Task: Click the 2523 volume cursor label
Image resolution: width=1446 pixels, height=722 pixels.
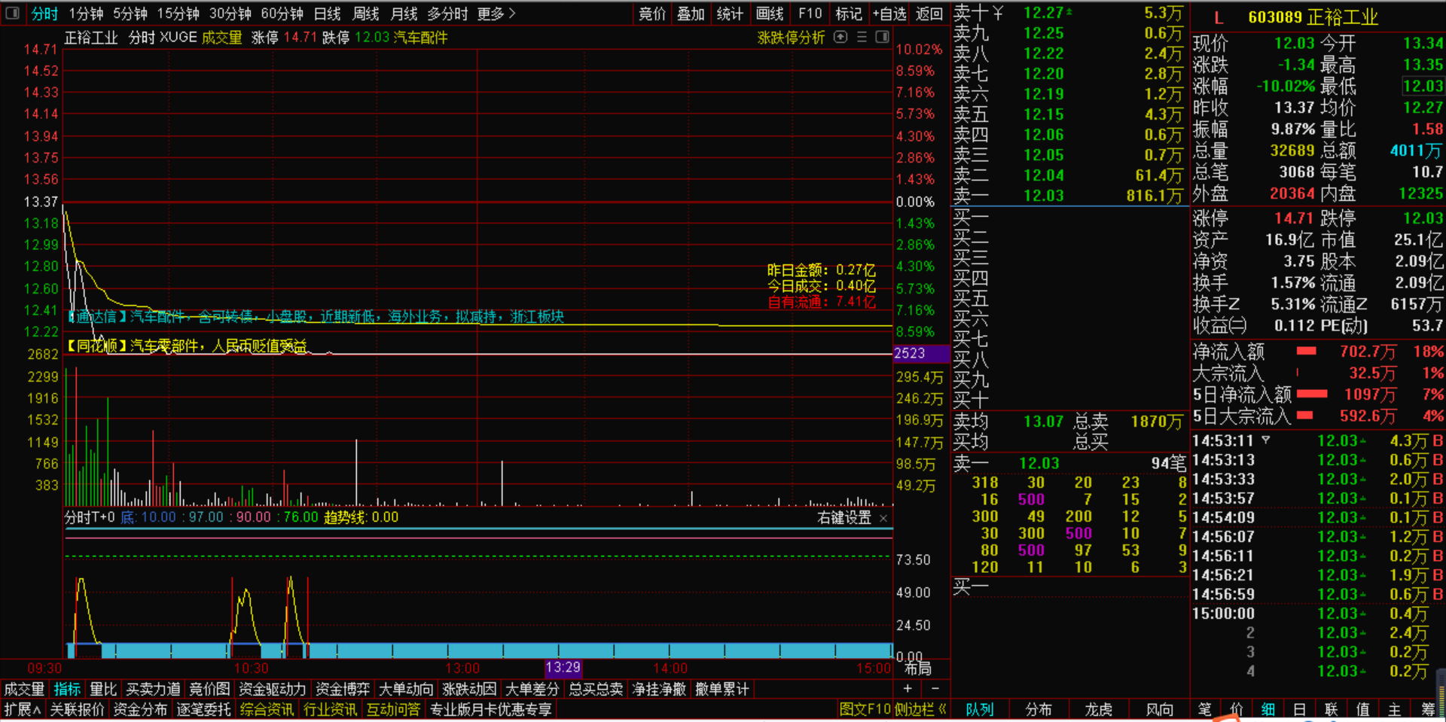Action: pos(920,353)
